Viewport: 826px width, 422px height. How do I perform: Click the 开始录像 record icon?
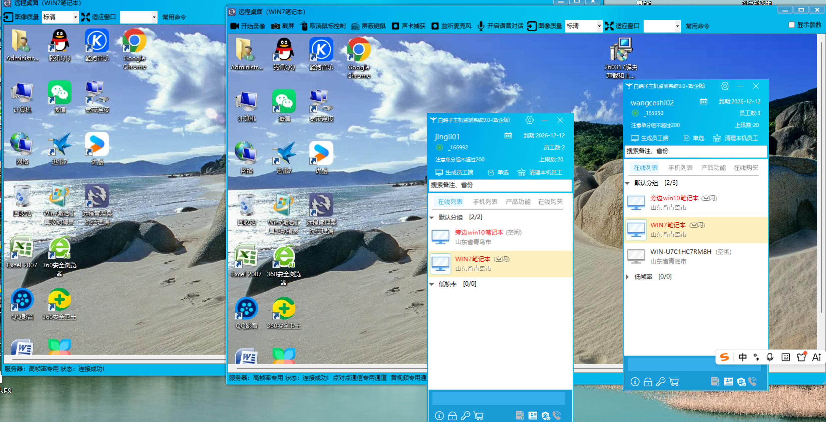(x=235, y=26)
